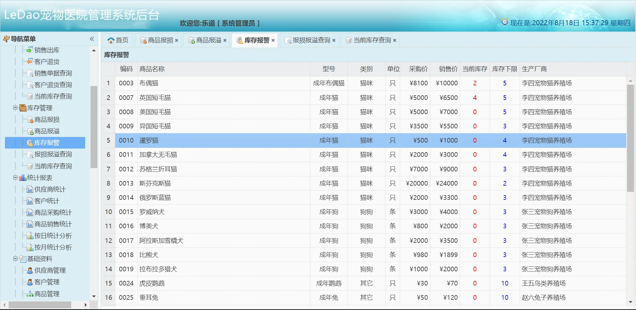The image size is (636, 310).
Task: Open 供应商统计 via its chart icon
Action: (x=29, y=189)
